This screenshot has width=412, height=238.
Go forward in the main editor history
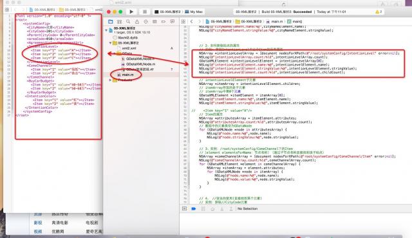point(200,21)
